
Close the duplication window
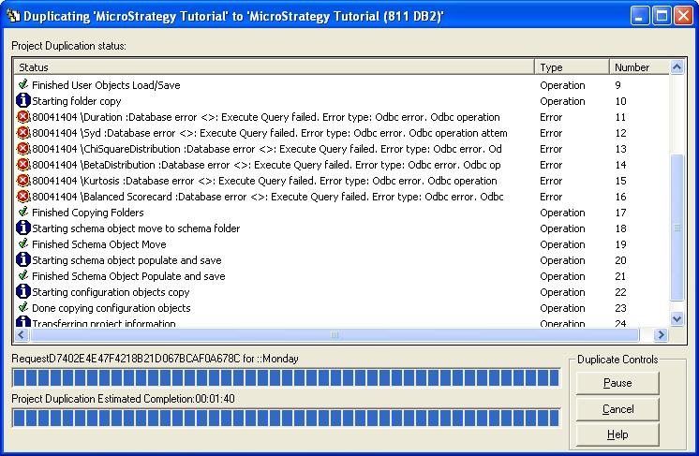click(683, 16)
